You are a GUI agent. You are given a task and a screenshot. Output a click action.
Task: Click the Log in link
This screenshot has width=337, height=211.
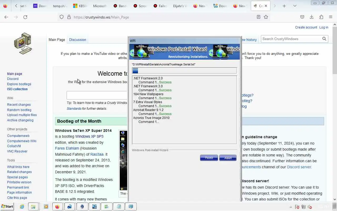[324, 27]
